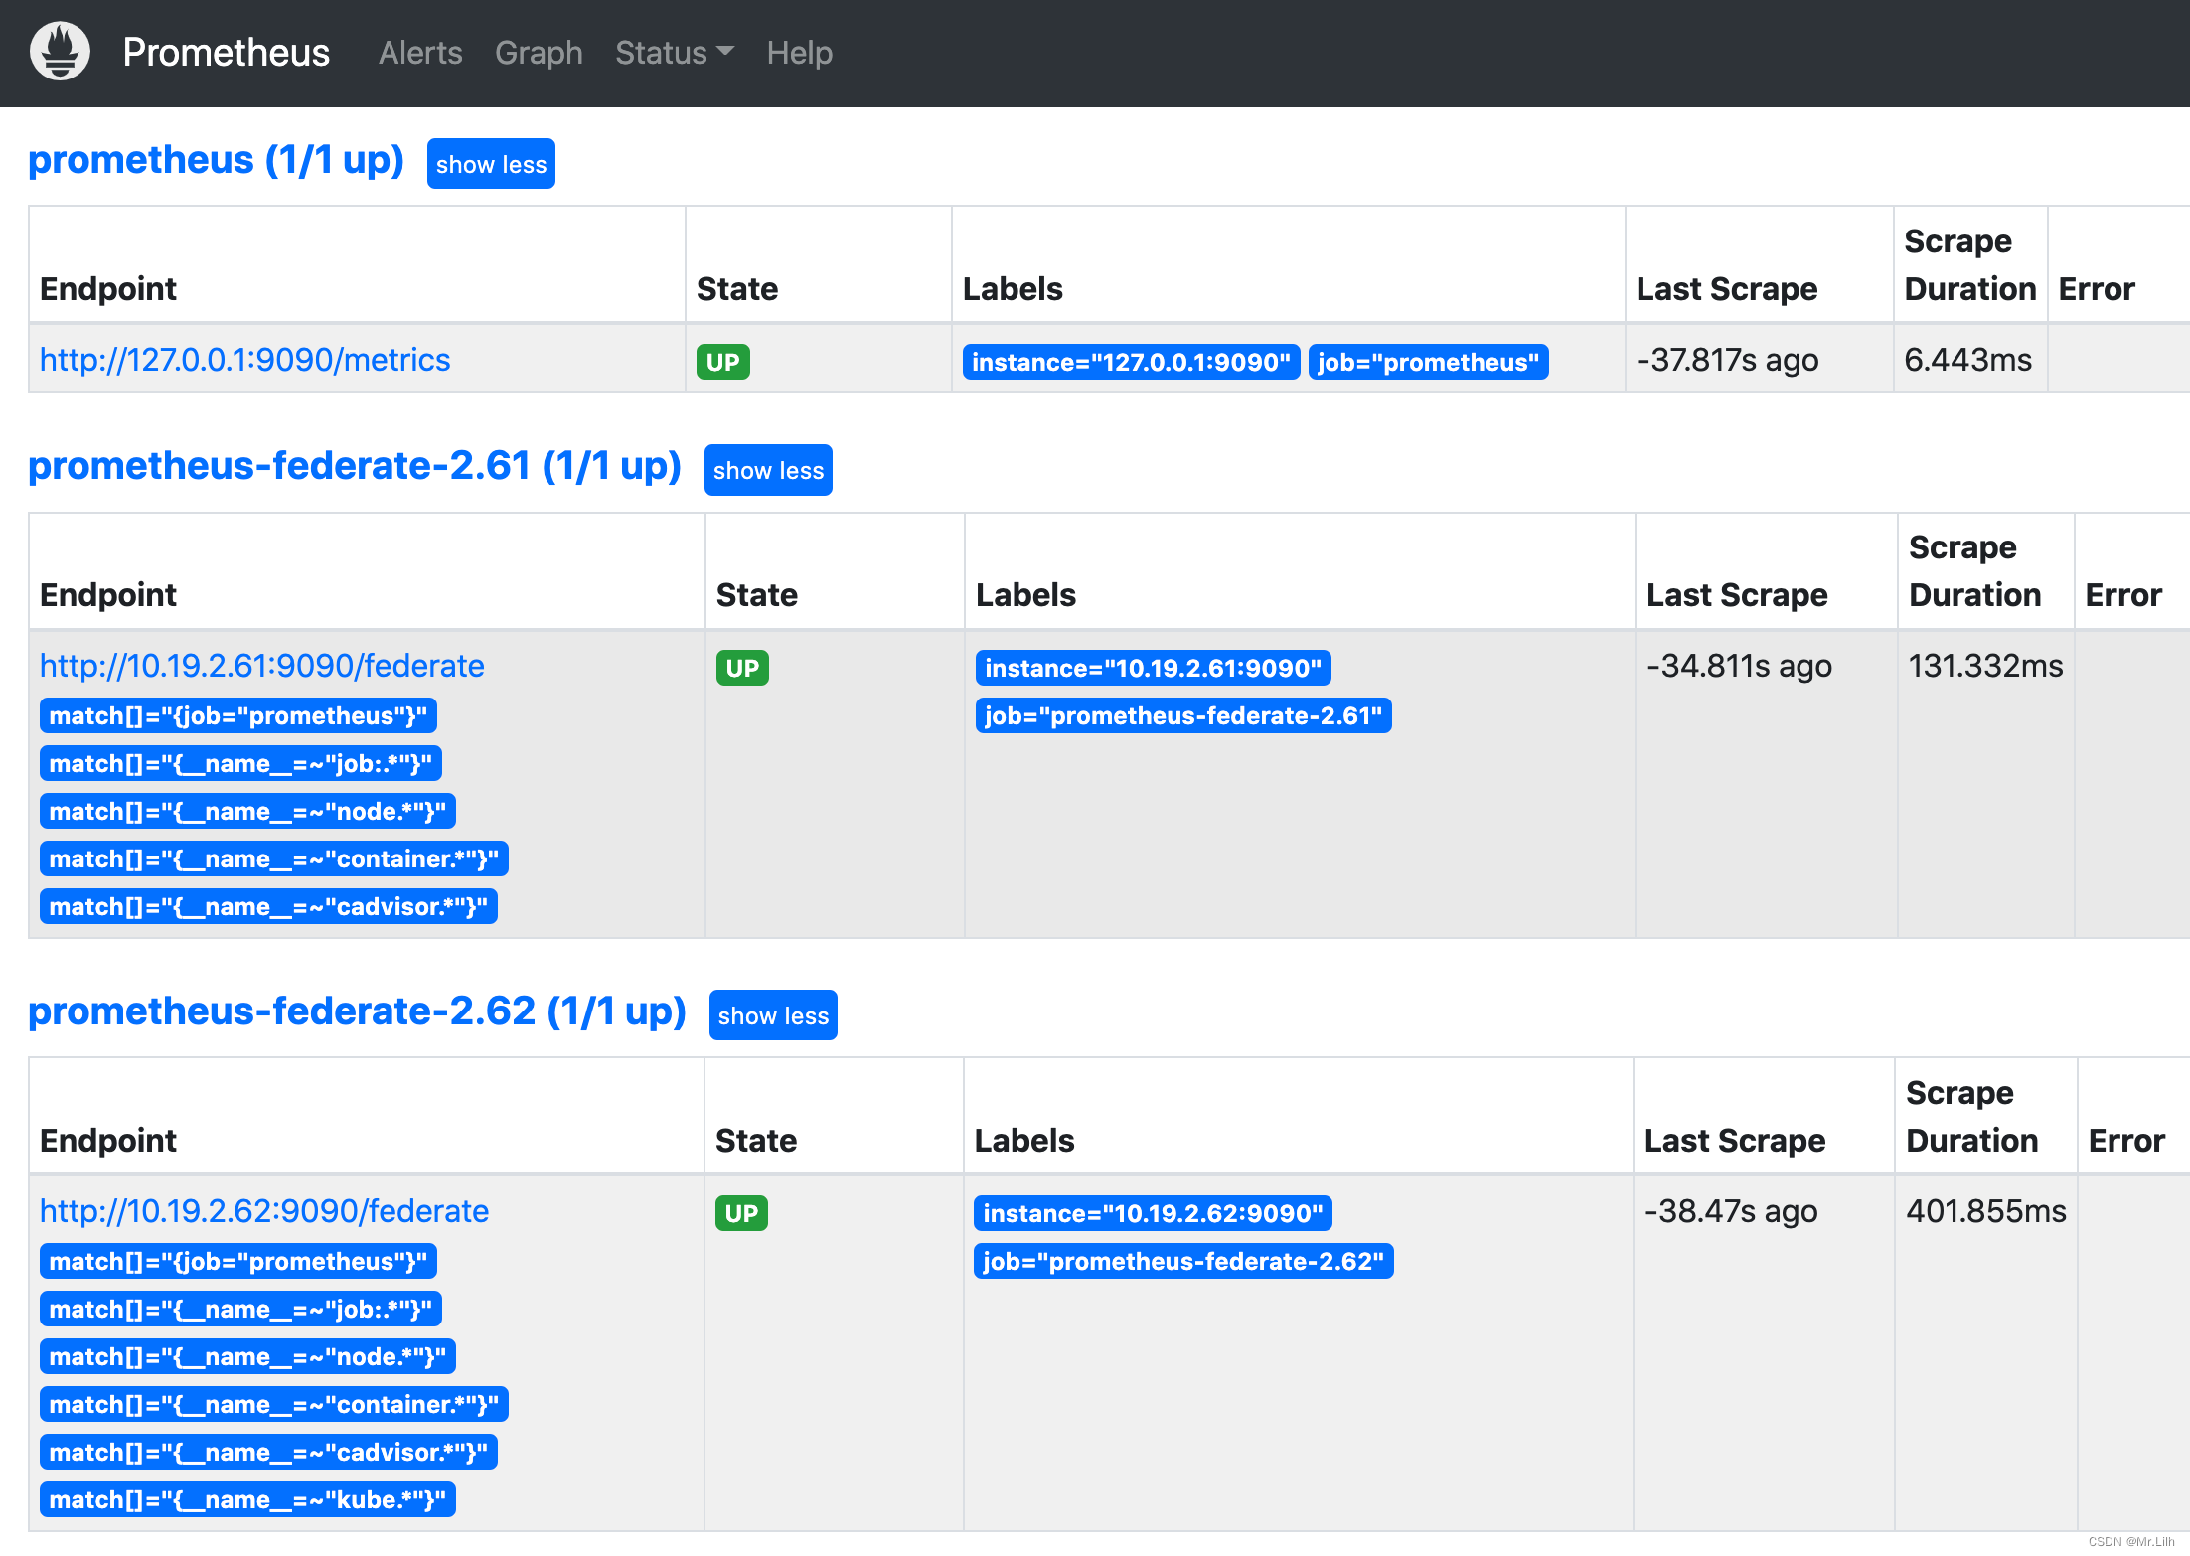This screenshot has width=2190, height=1556.
Task: Click match[] job="prometheus" under 10.19.2.61
Action: click(238, 715)
